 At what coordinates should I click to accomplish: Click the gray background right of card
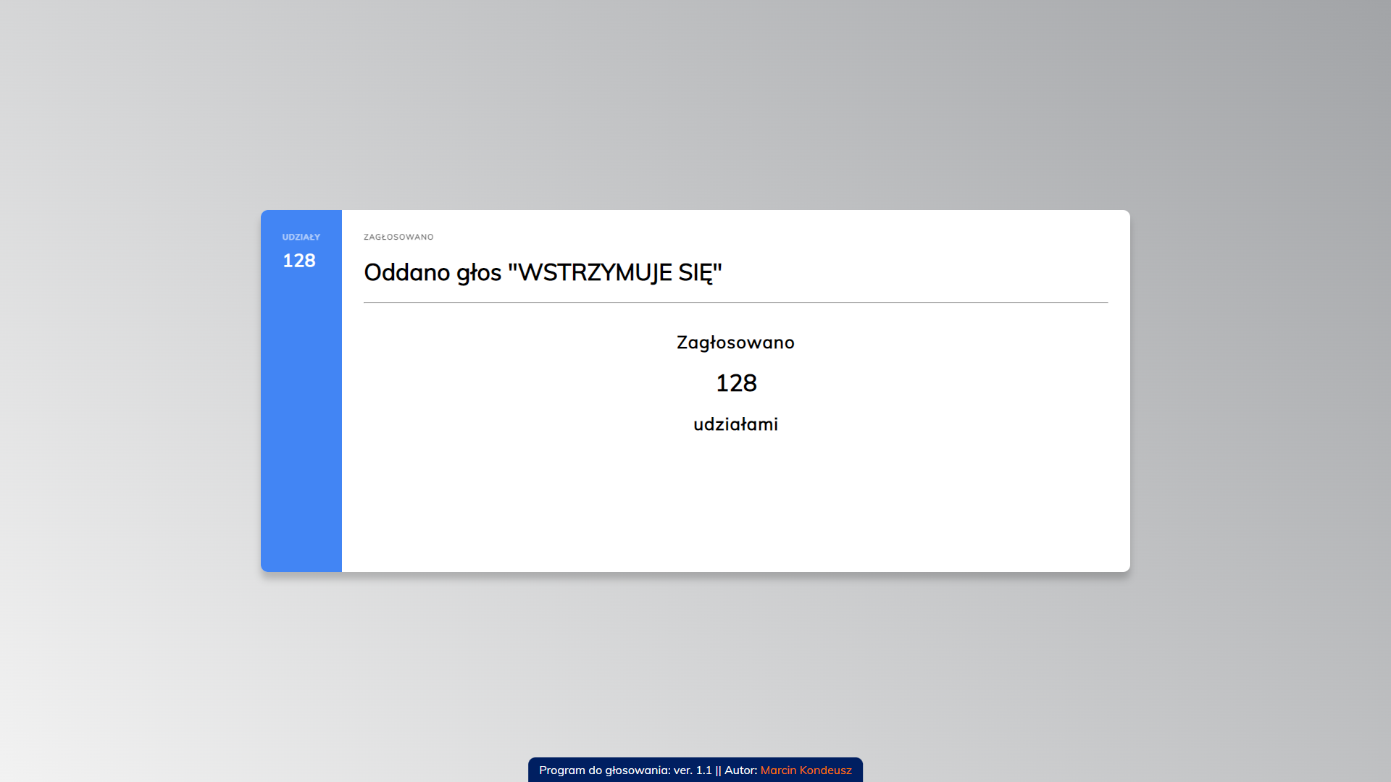pos(1261,391)
